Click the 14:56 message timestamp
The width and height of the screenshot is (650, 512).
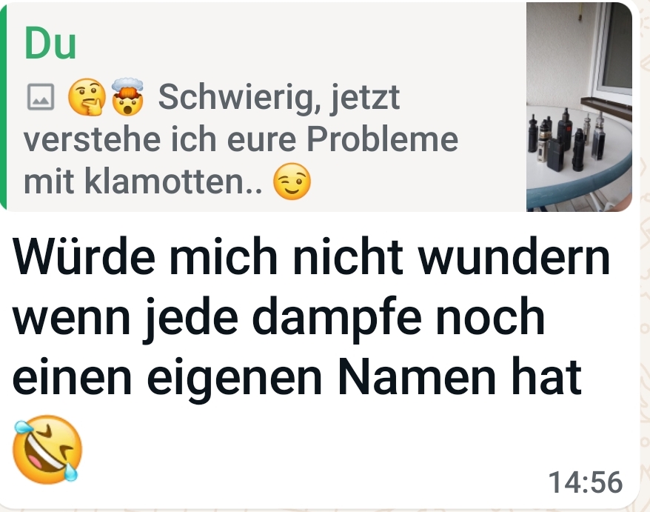586,482
